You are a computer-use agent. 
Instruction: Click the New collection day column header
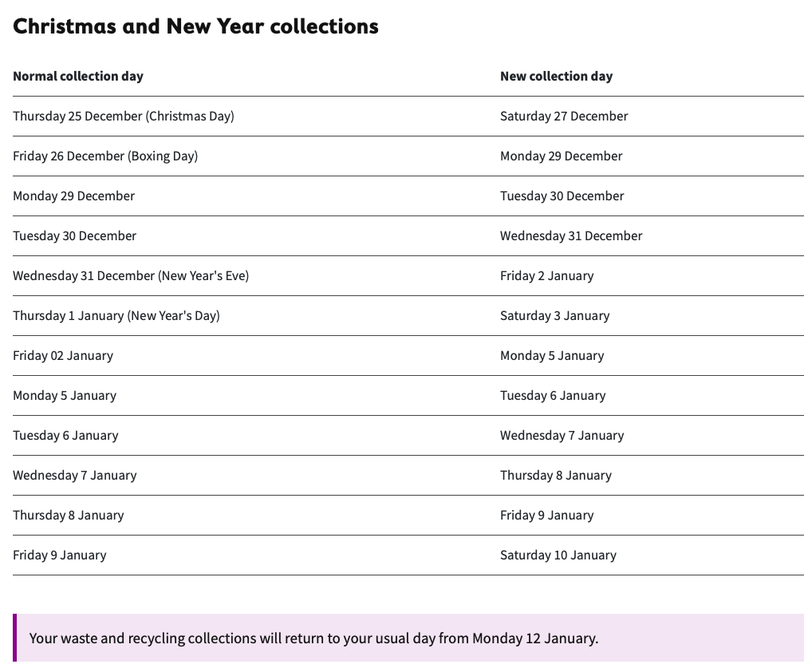point(556,77)
